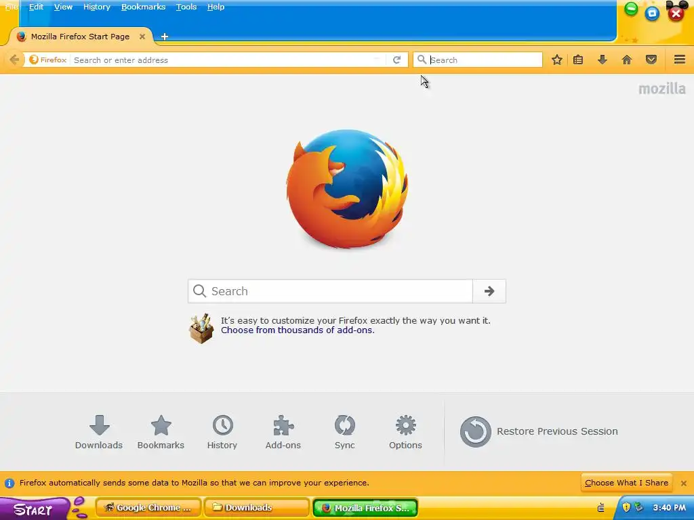This screenshot has height=520, width=694.
Task: Open the Pocket icon in toolbar
Action: tap(651, 60)
